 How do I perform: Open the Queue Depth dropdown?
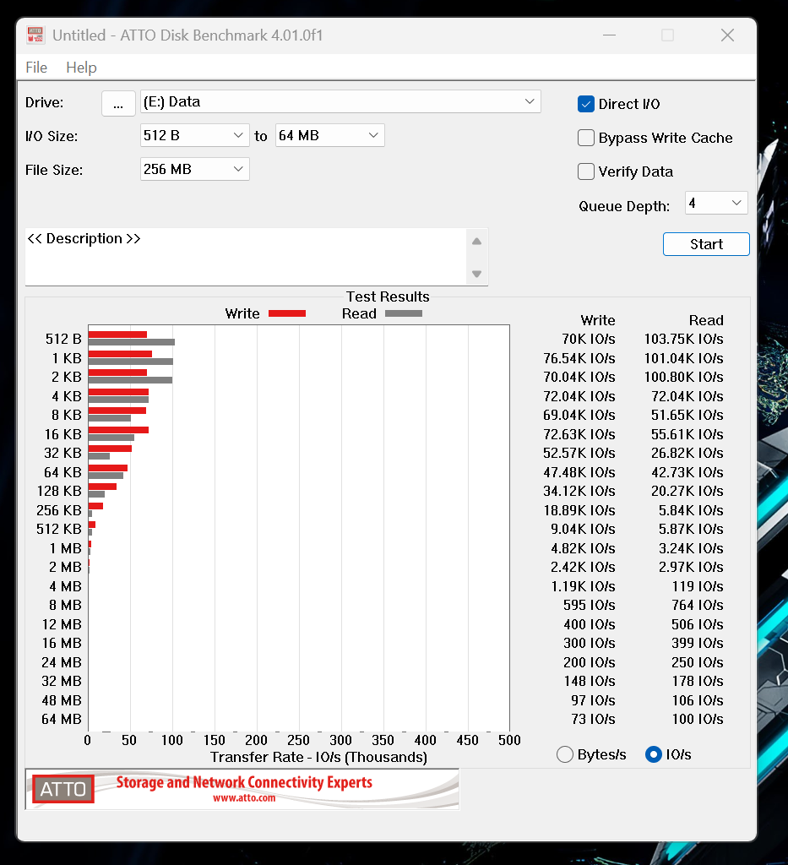click(715, 203)
